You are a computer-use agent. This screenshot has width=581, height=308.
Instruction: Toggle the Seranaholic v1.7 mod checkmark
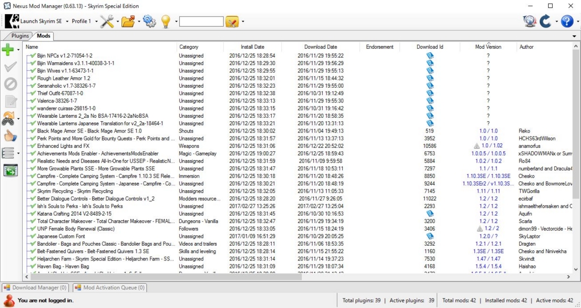[x=33, y=86]
